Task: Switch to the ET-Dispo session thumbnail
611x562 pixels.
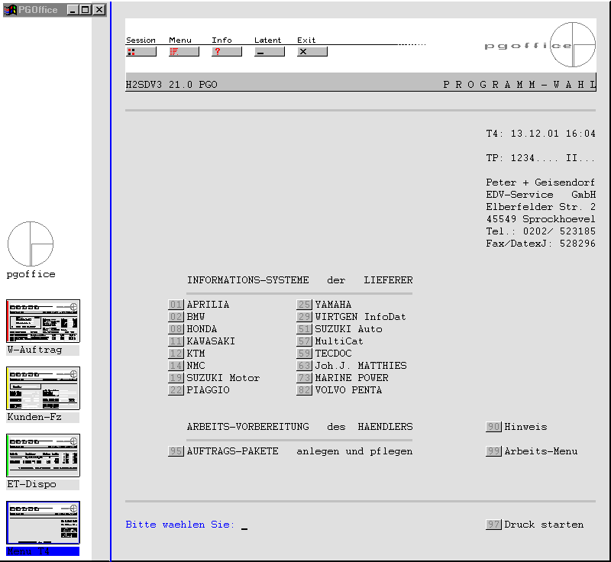Action: (43, 455)
